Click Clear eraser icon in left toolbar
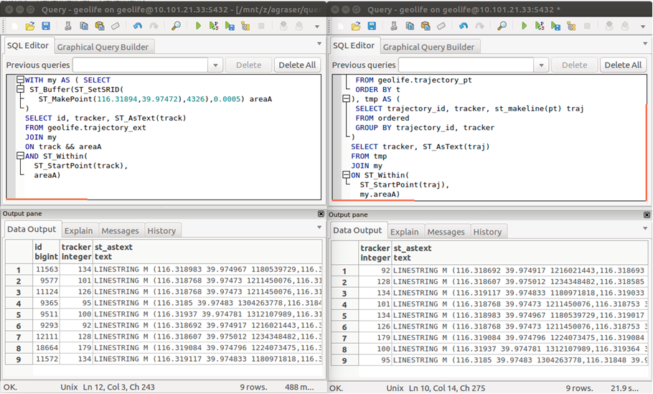653x394 pixels. pyautogui.click(x=116, y=26)
